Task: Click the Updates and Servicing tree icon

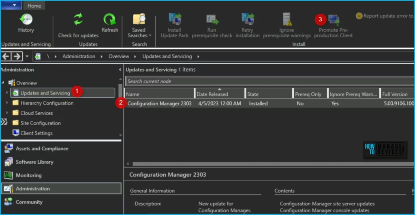Action: coord(16,93)
